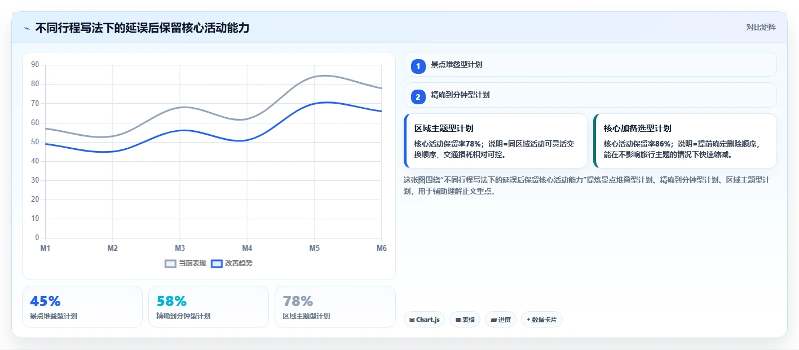Image resolution: width=799 pixels, height=350 pixels.
Task: Click the icon inside the 进度 tag
Action: coord(493,320)
